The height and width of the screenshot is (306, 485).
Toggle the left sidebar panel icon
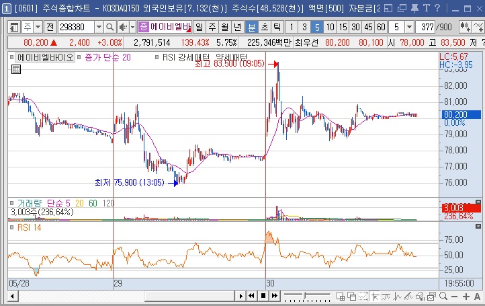click(x=14, y=28)
